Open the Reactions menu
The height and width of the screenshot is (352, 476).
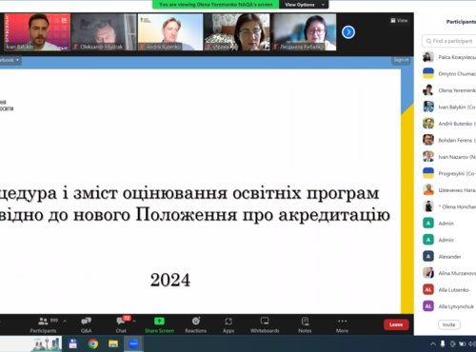(x=196, y=325)
